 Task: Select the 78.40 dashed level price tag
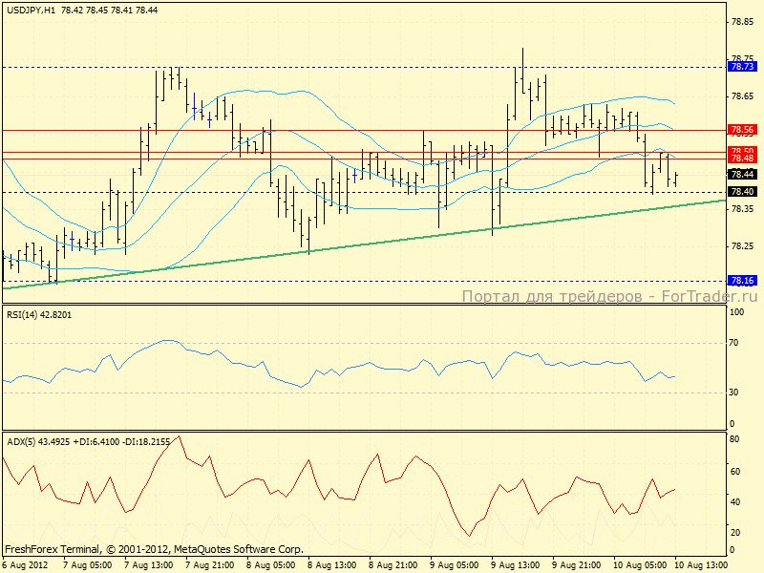pyautogui.click(x=742, y=192)
